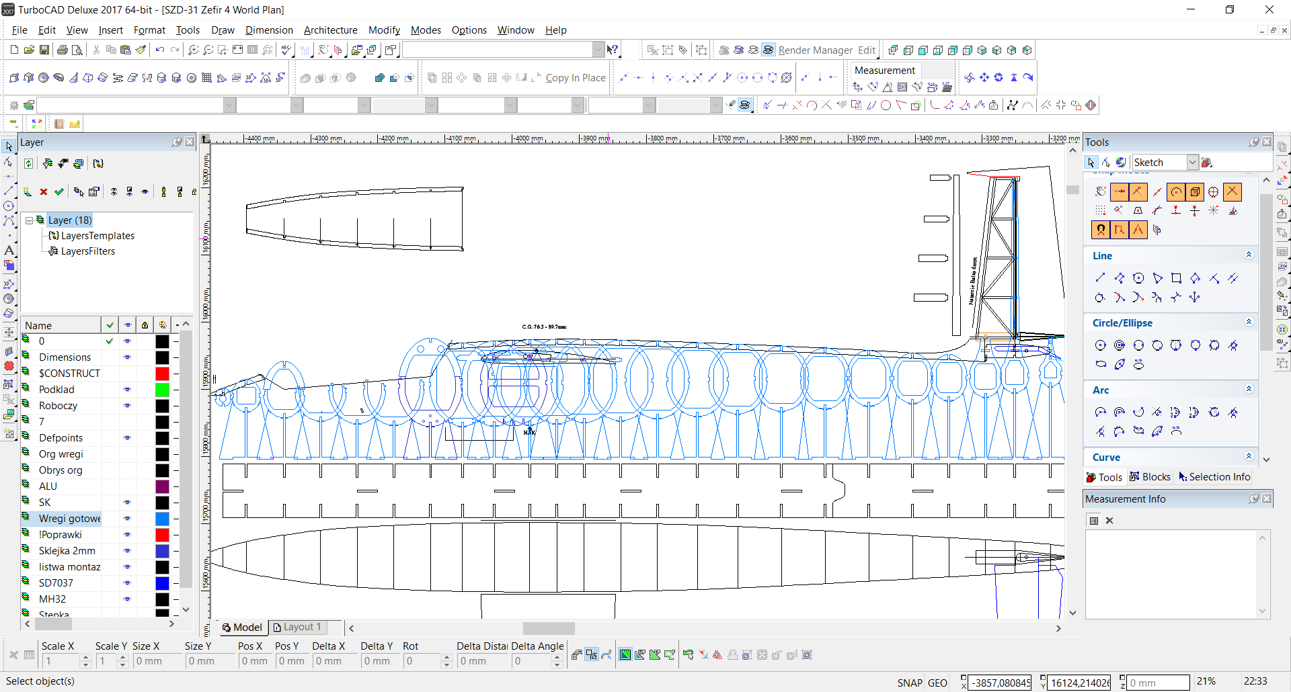Viewport: 1291px width, 692px height.
Task: Collapse the Curve tools group
Action: [1249, 456]
